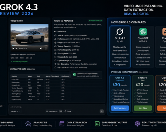
Task: Click the Starting Price row in the table
Action: click(40, 94)
